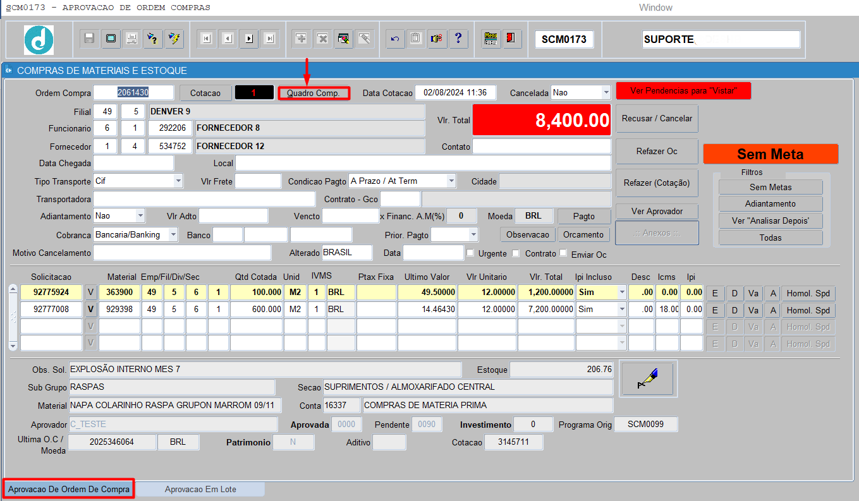Click the Ordem Compra input field

[x=133, y=93]
